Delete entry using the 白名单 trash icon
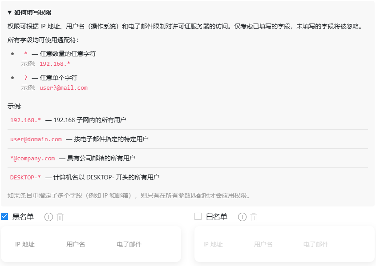 254,217
